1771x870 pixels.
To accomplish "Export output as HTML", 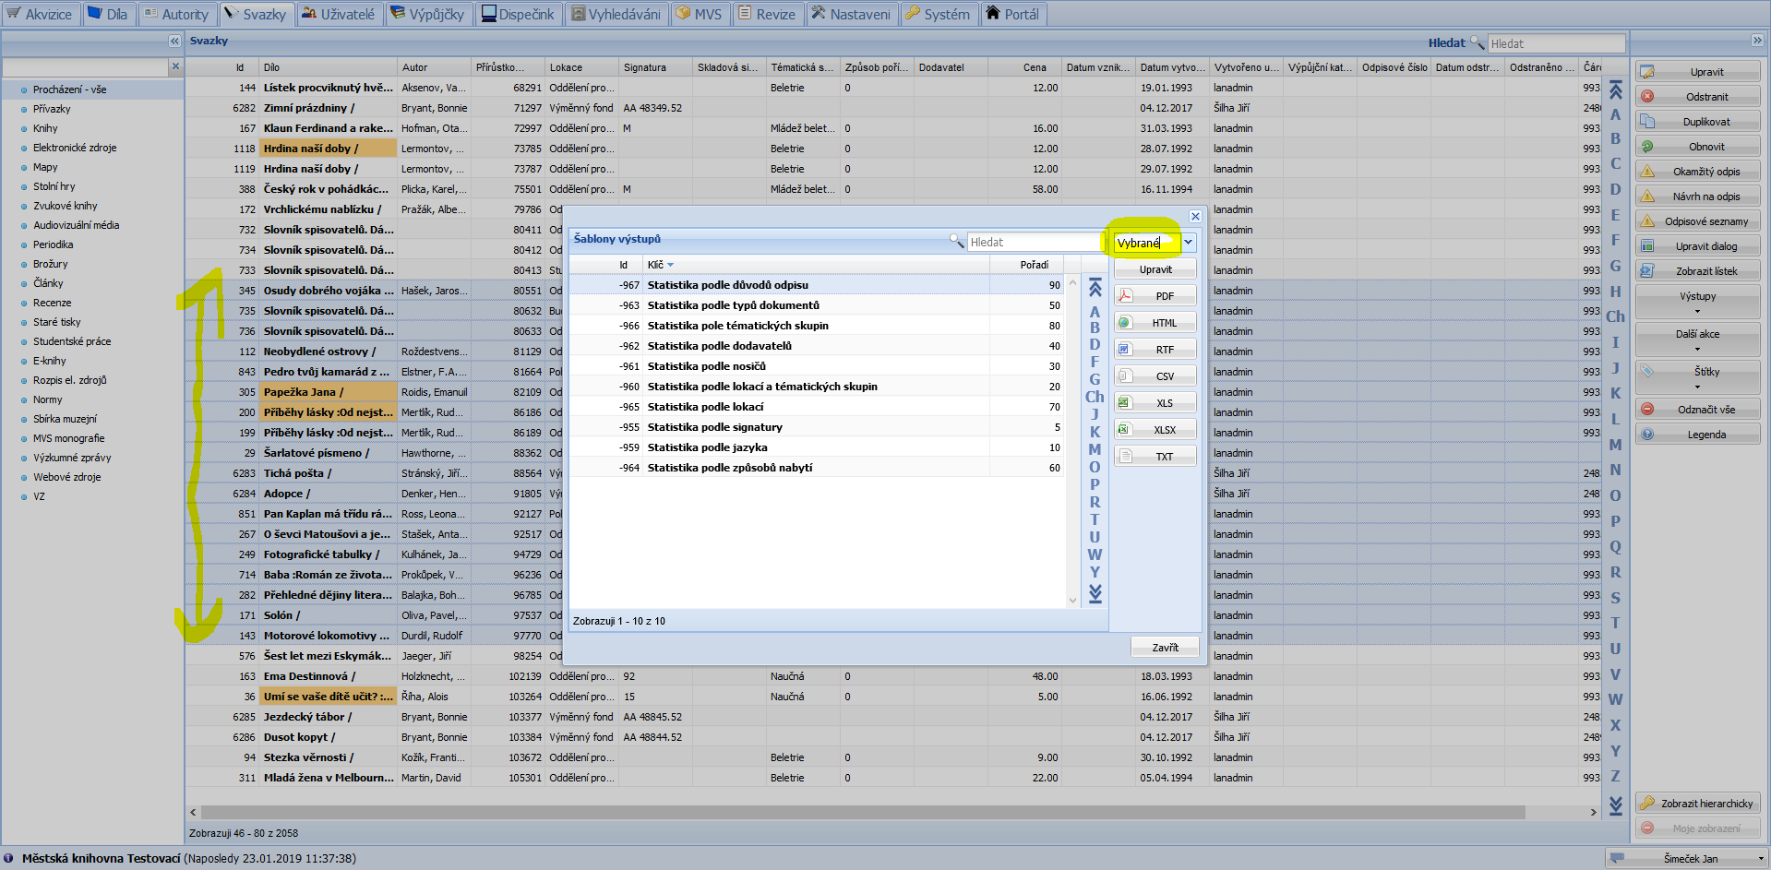I will (x=1155, y=323).
